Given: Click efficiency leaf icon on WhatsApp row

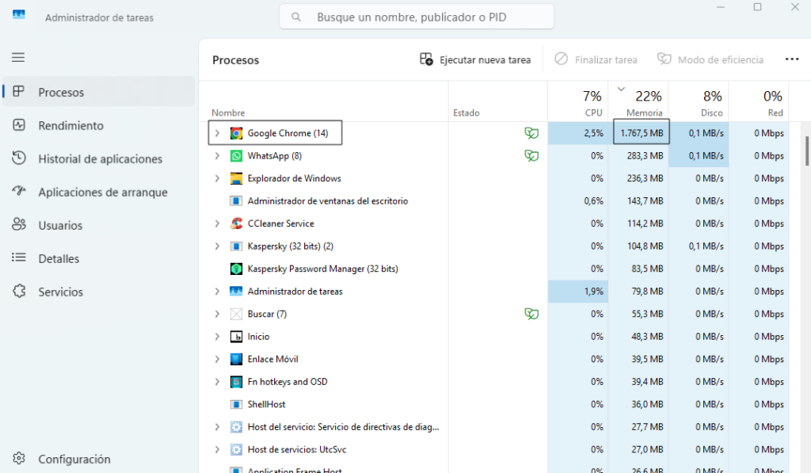Looking at the screenshot, I should 531,156.
